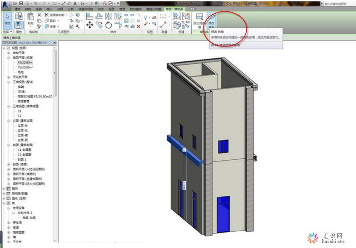Collapse the 立面 (建筑立面) tree node

8,121
